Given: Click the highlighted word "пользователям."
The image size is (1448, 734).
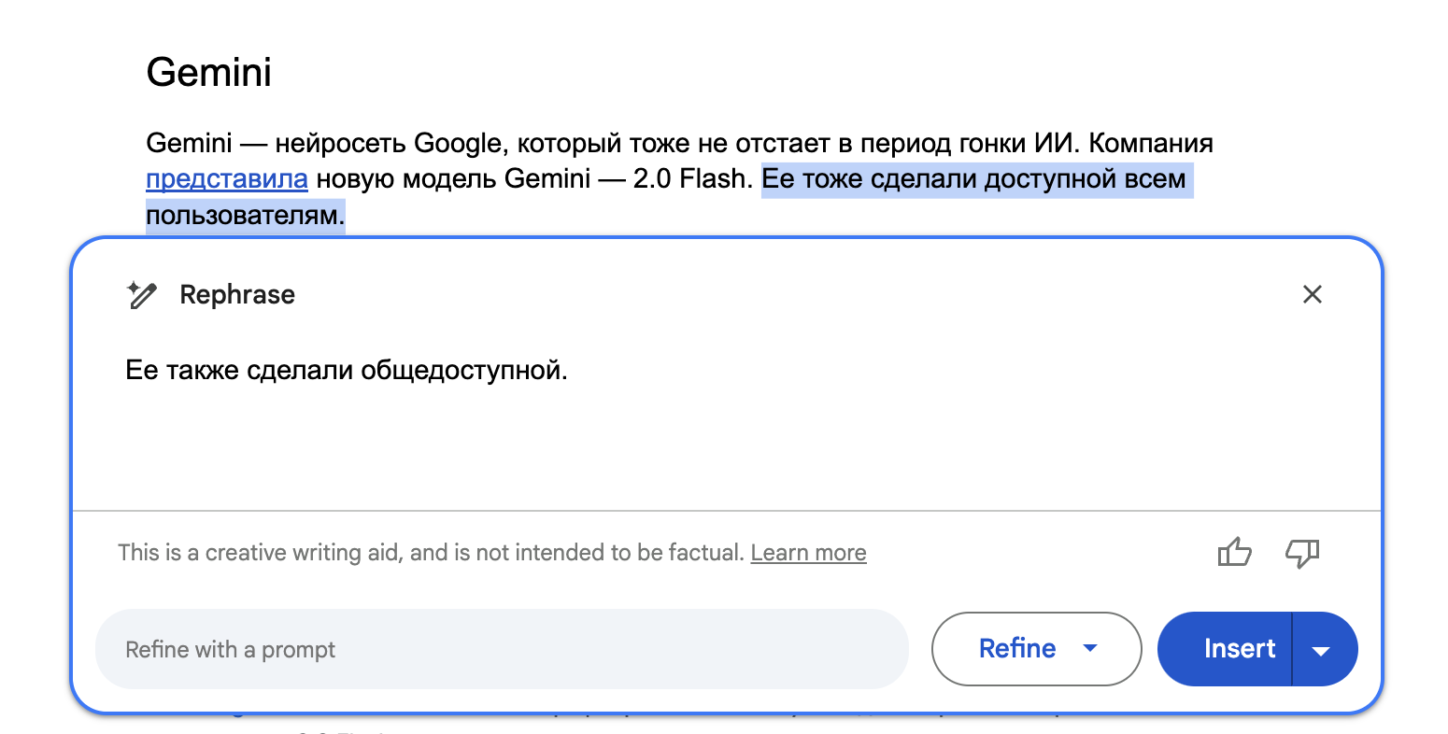Looking at the screenshot, I should 245,215.
